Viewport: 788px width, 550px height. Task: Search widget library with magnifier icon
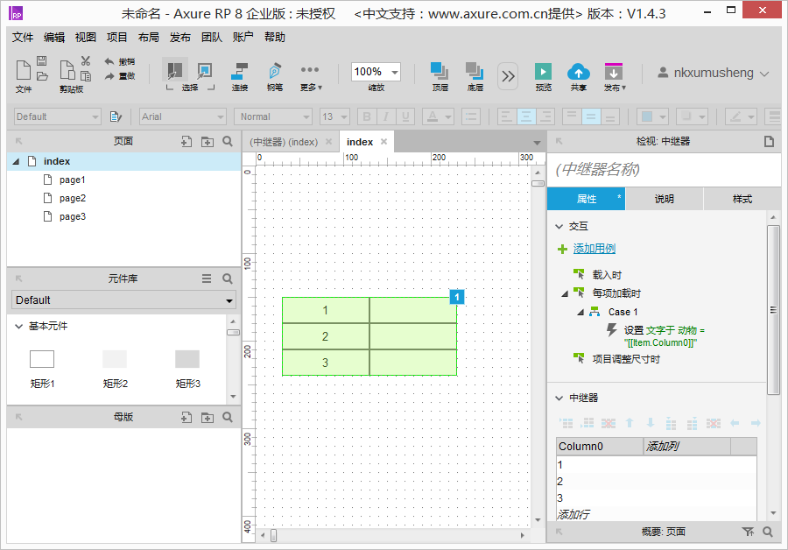228,279
